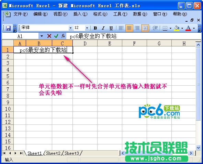The height and width of the screenshot is (164, 203).
Task: Open font name 宋体 dropdown
Action: 70,28
